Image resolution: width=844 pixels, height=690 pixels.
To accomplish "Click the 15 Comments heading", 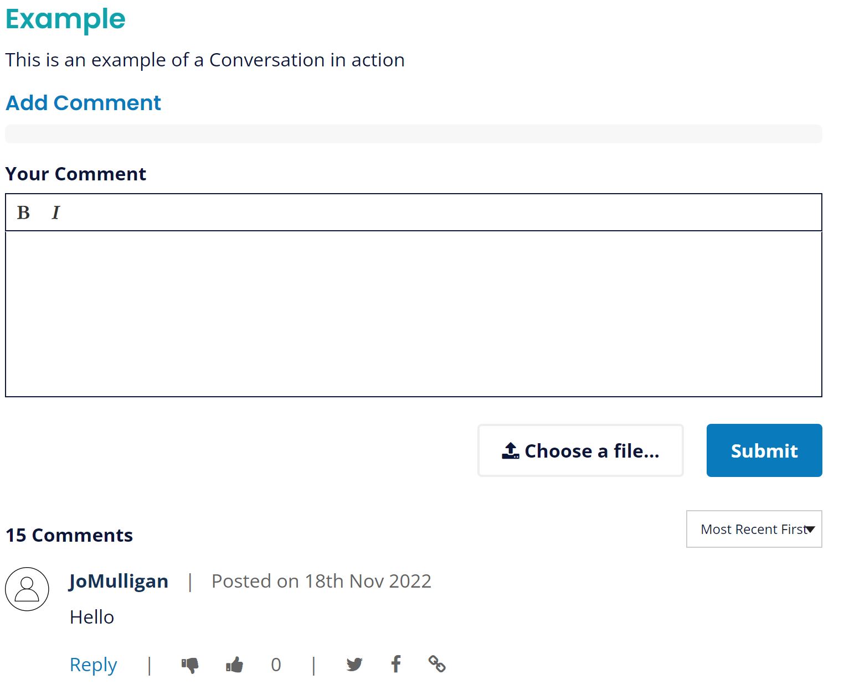I will tap(69, 535).
